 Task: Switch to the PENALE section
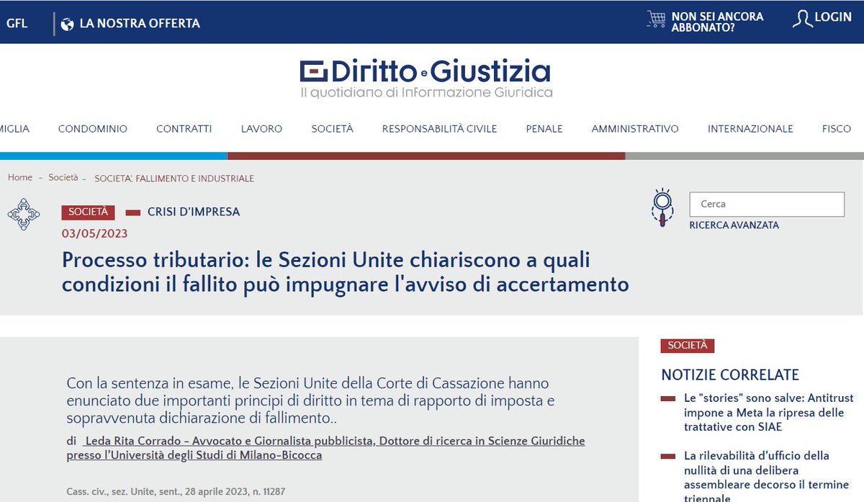tap(544, 129)
